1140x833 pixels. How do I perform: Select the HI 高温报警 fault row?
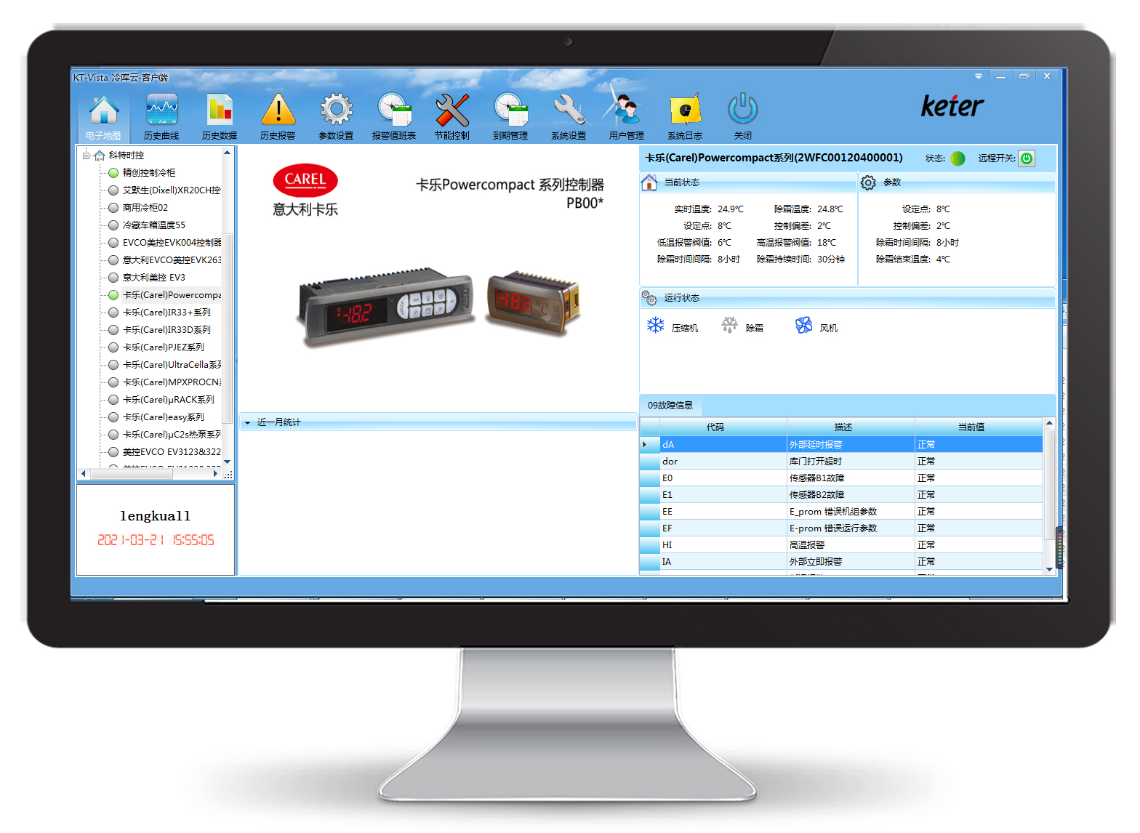(x=841, y=544)
